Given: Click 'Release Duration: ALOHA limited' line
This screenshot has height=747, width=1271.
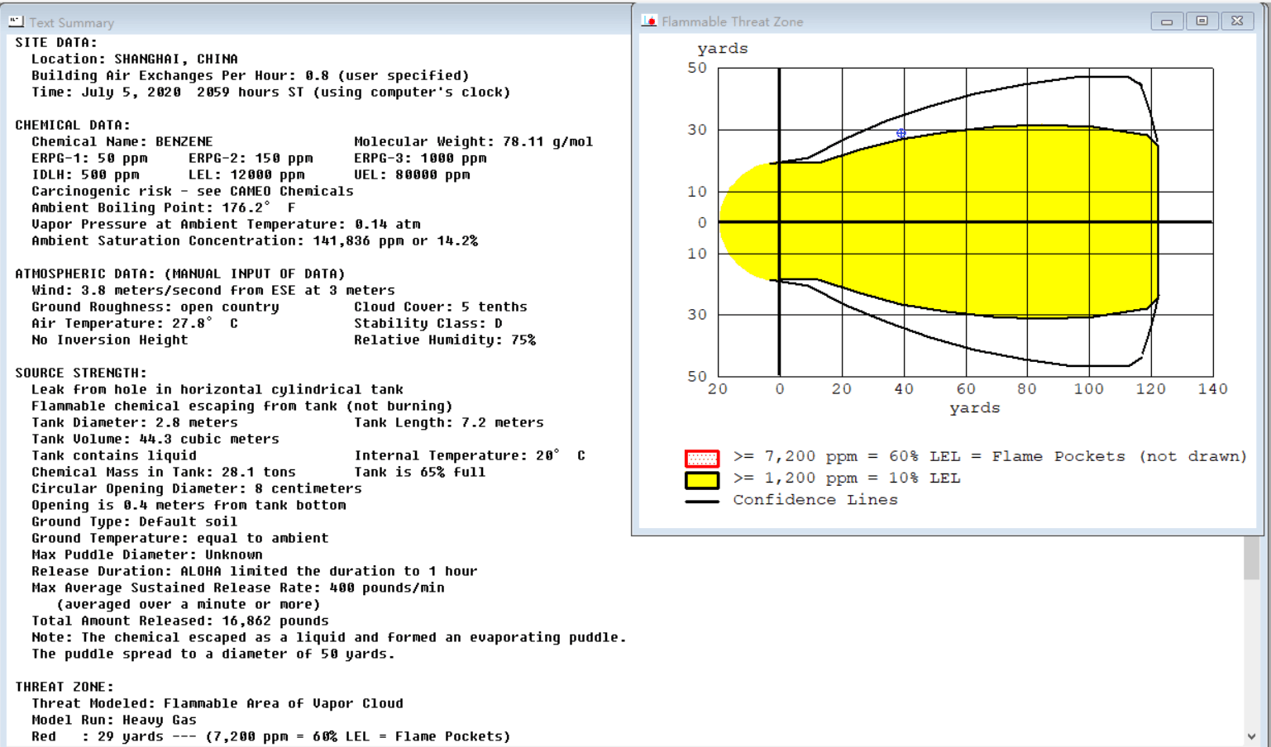Looking at the screenshot, I should (255, 572).
